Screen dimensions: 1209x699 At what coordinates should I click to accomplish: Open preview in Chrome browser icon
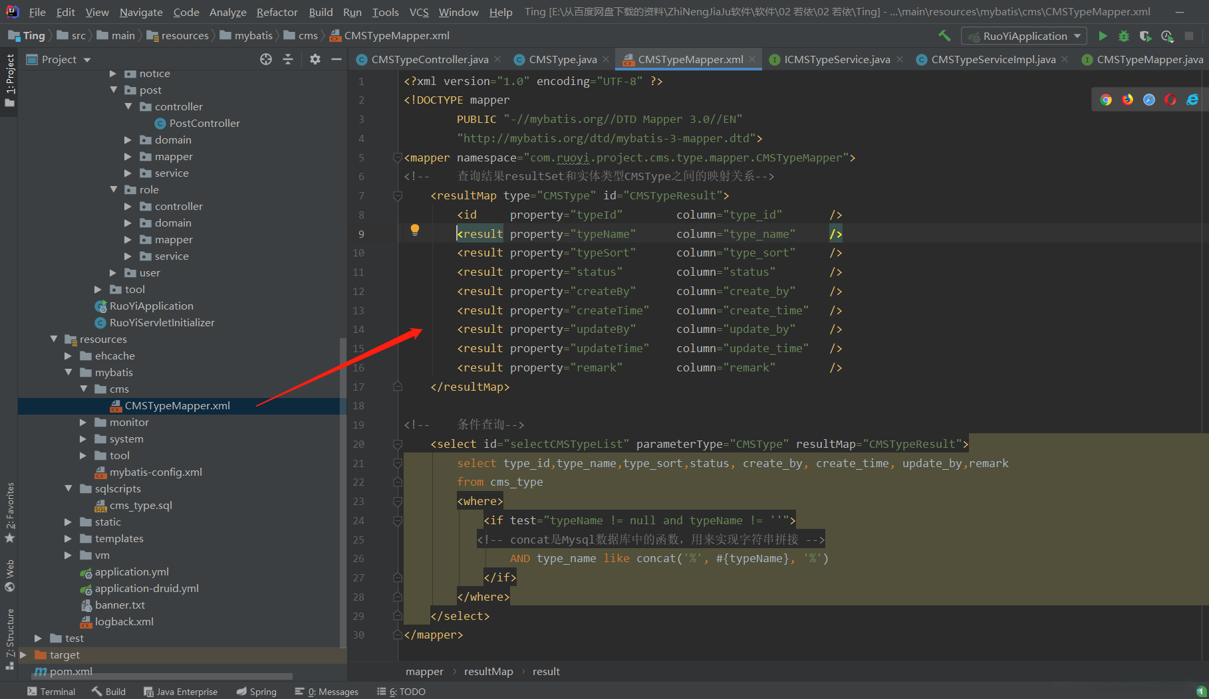click(x=1106, y=100)
